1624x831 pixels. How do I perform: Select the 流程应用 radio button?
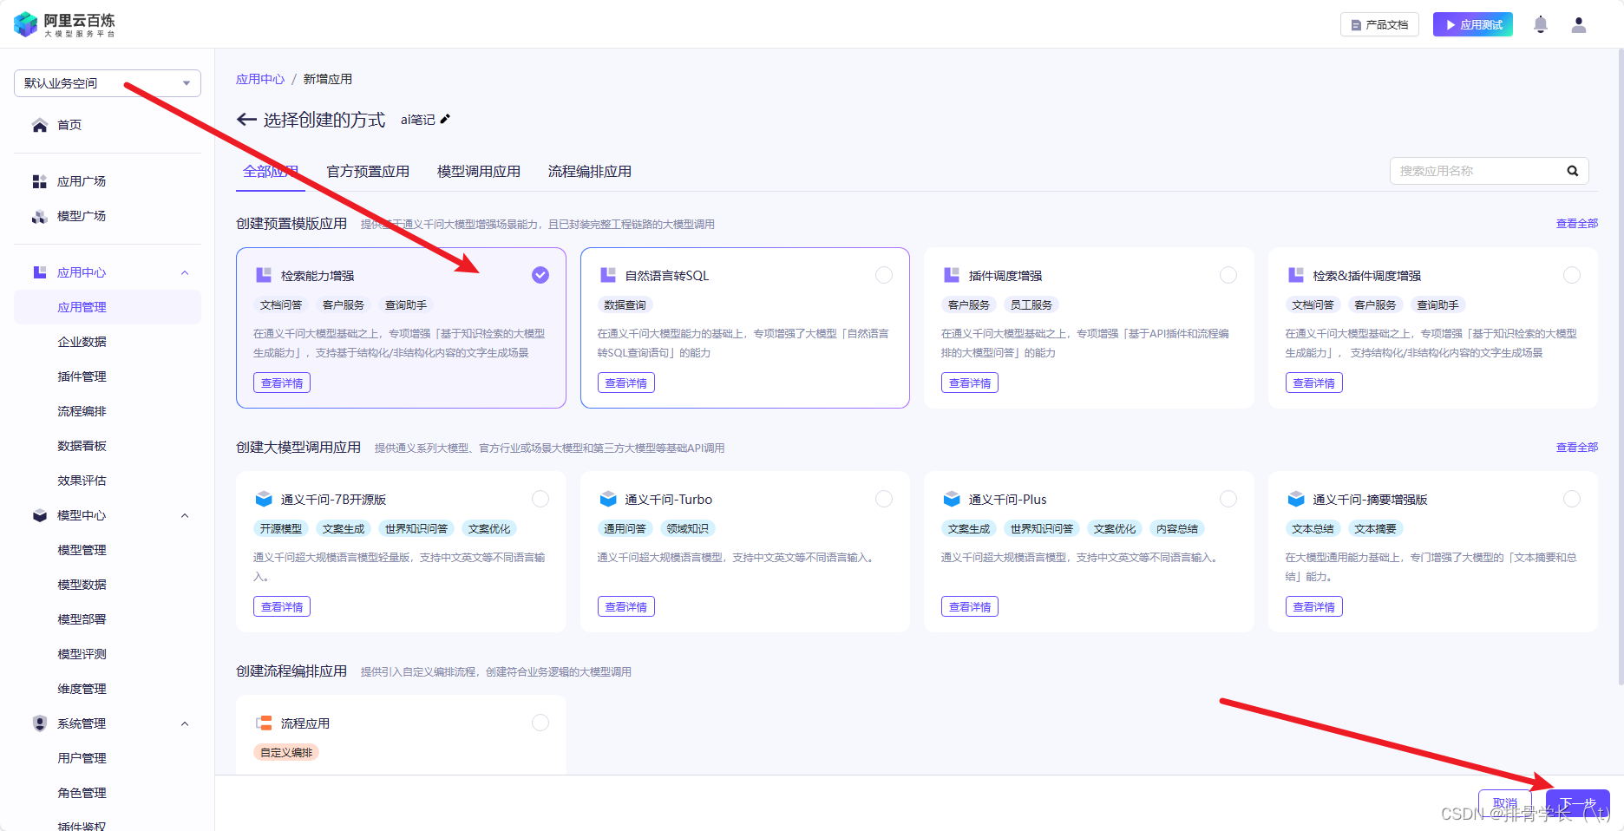[x=540, y=723]
